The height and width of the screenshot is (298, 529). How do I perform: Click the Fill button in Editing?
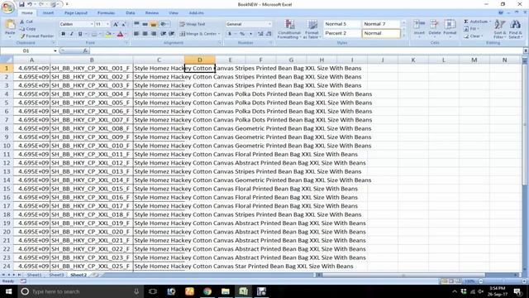[470, 29]
